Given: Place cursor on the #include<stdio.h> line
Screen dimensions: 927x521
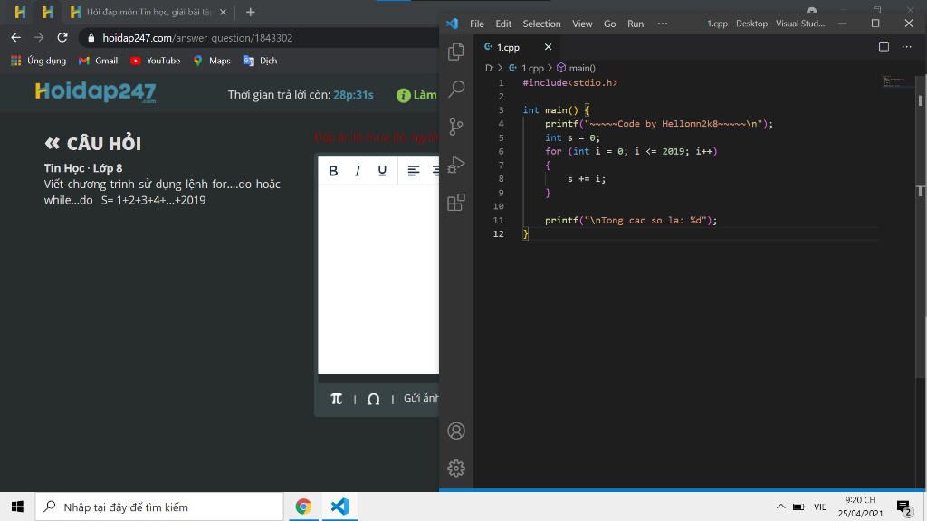Looking at the screenshot, I should click(570, 82).
